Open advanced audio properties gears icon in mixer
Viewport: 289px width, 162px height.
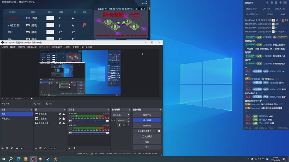point(69,148)
